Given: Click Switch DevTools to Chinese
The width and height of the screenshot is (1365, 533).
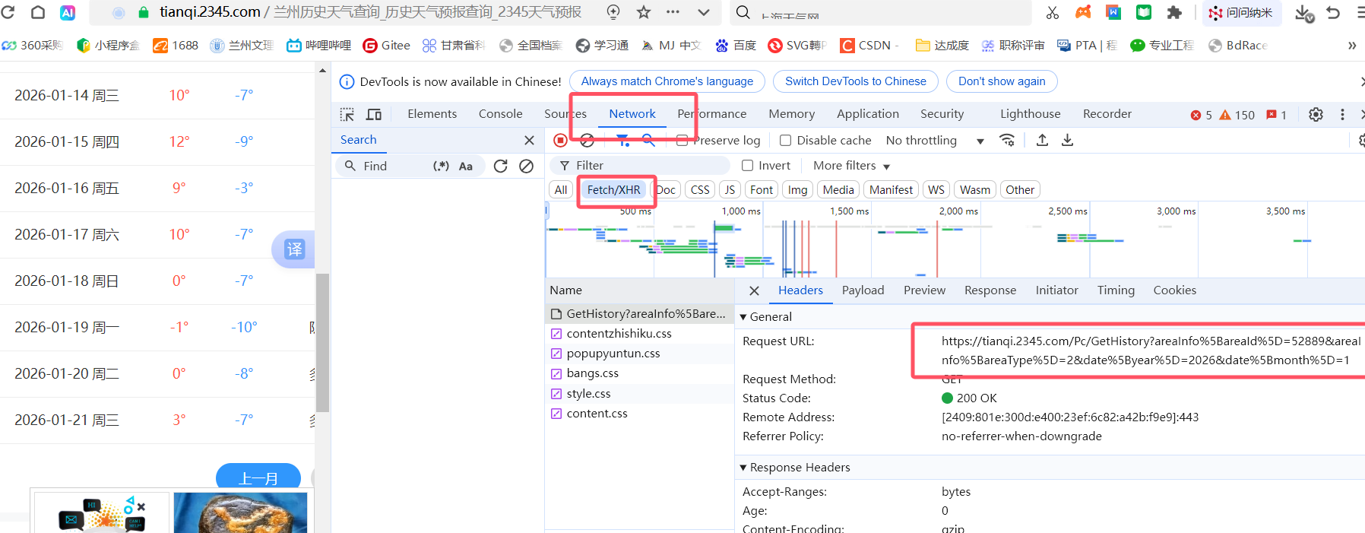Looking at the screenshot, I should tap(855, 81).
